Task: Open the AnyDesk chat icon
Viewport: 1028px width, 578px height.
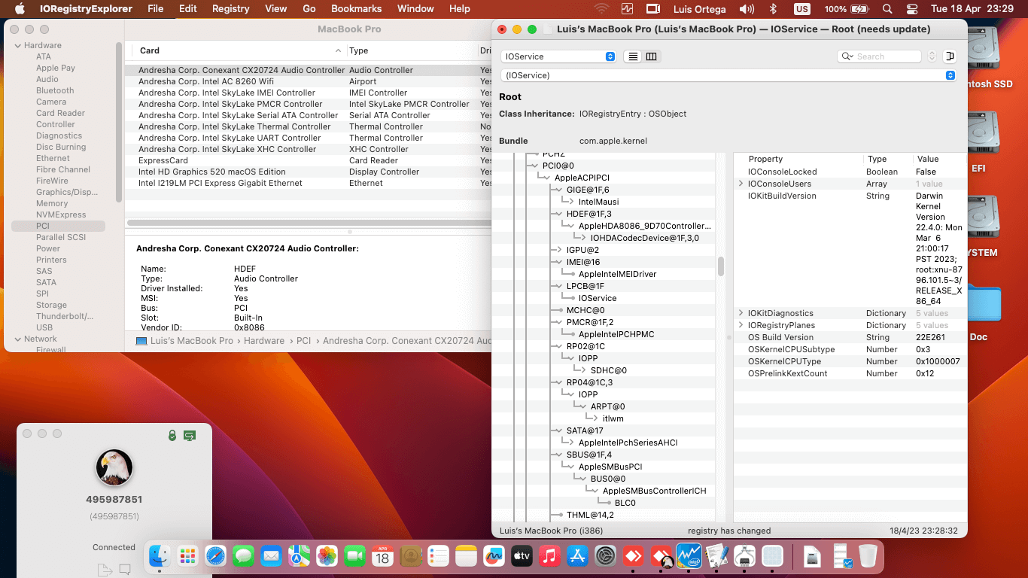Action: coord(125,569)
